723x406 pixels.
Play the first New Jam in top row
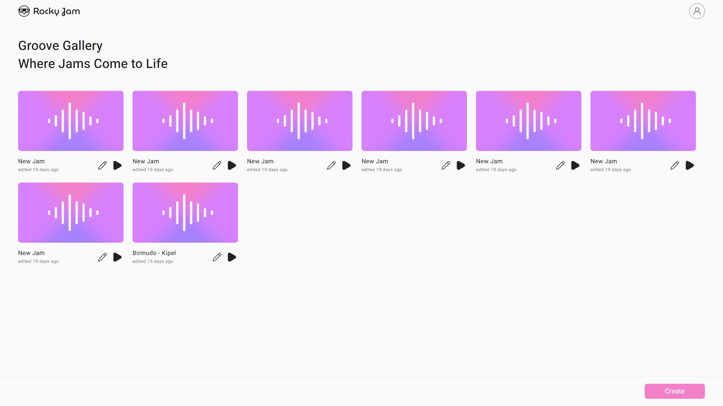(x=117, y=165)
